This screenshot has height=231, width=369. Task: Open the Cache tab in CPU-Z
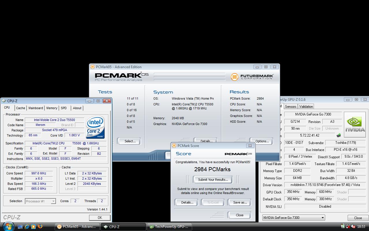(x=20, y=108)
